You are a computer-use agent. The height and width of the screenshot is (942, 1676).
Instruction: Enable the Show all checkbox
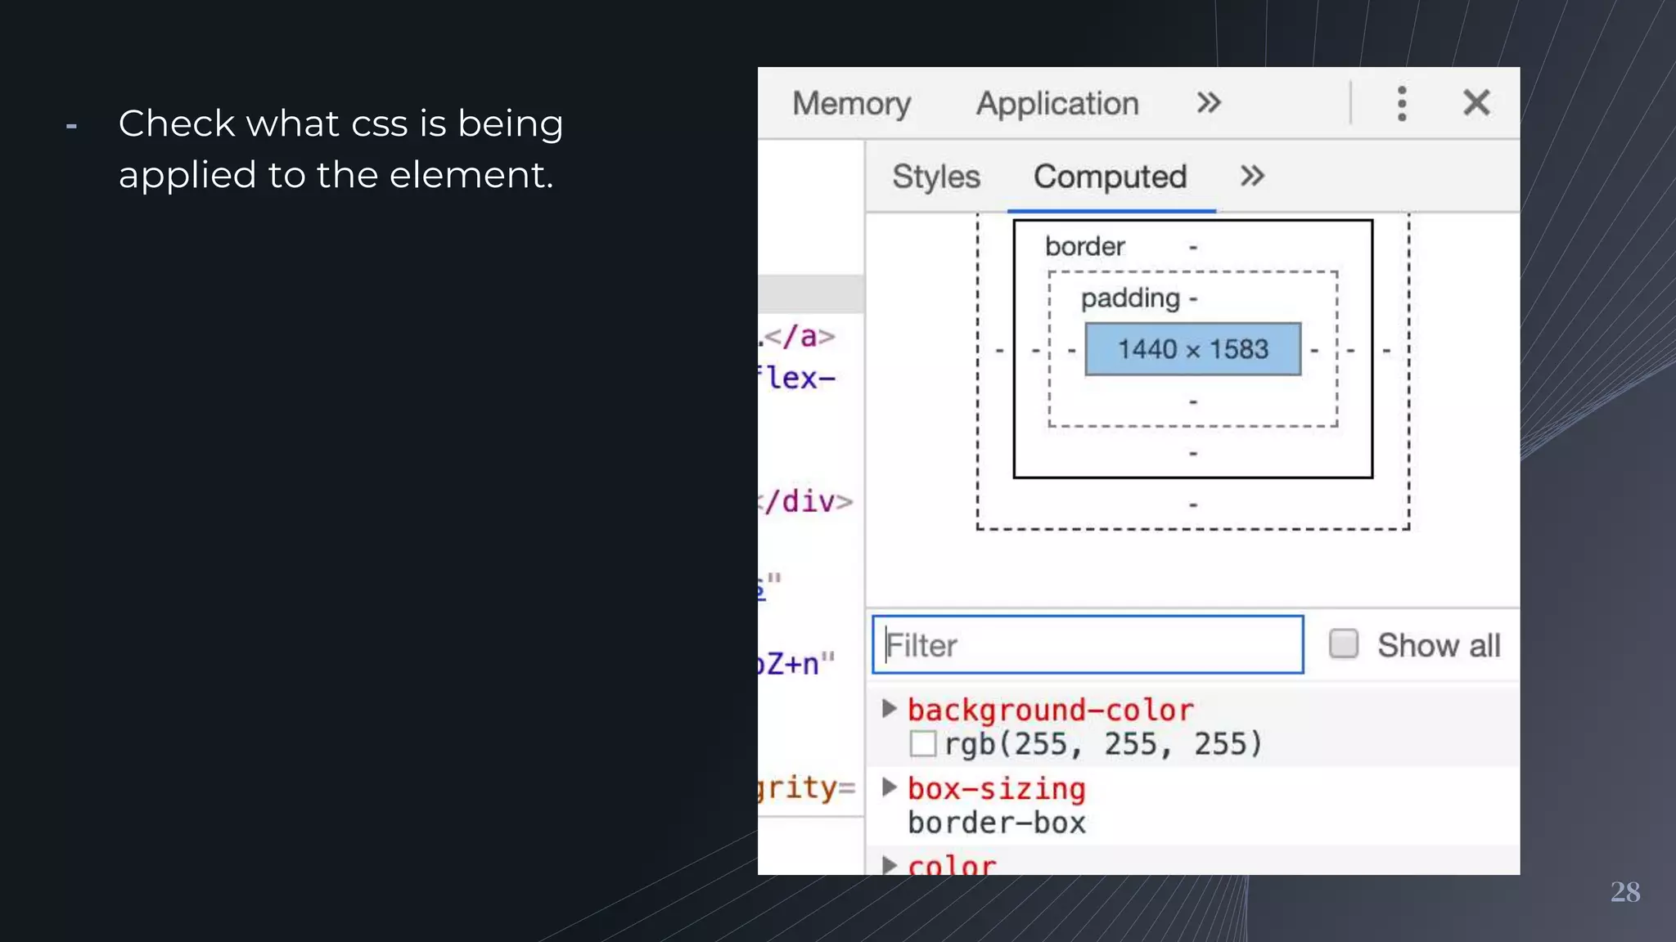tap(1343, 644)
